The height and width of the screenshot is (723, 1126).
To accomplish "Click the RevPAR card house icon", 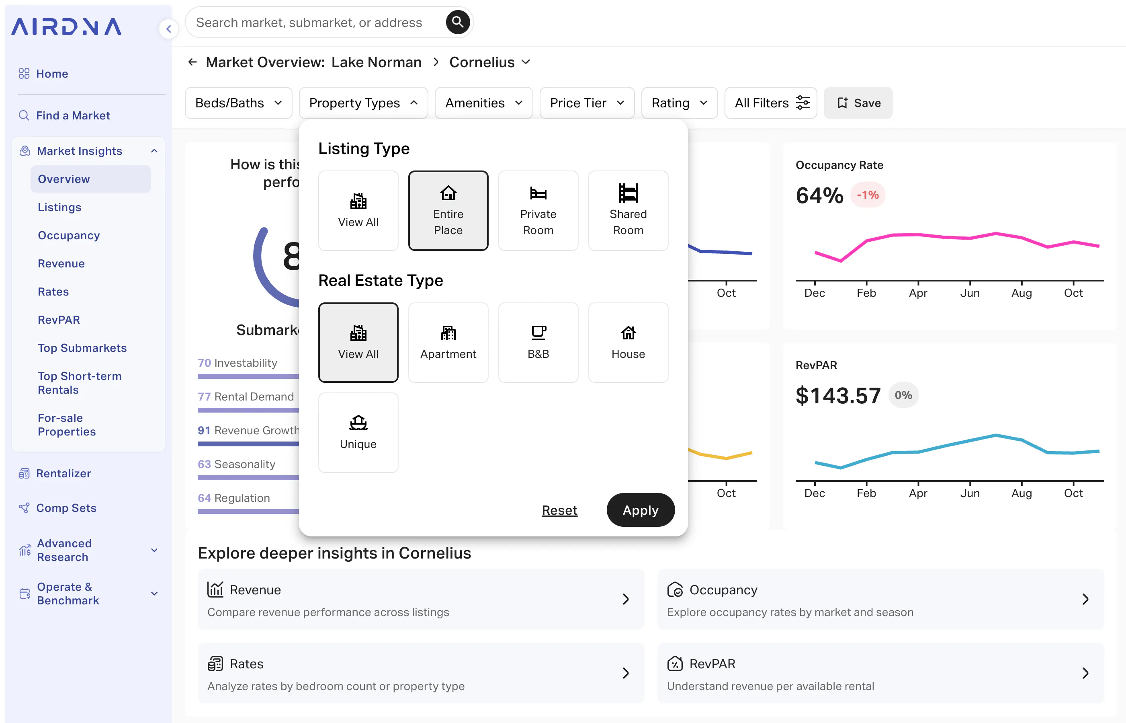I will (x=675, y=663).
